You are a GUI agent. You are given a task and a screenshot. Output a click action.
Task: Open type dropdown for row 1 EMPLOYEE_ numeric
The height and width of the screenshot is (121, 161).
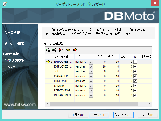coord(91,62)
